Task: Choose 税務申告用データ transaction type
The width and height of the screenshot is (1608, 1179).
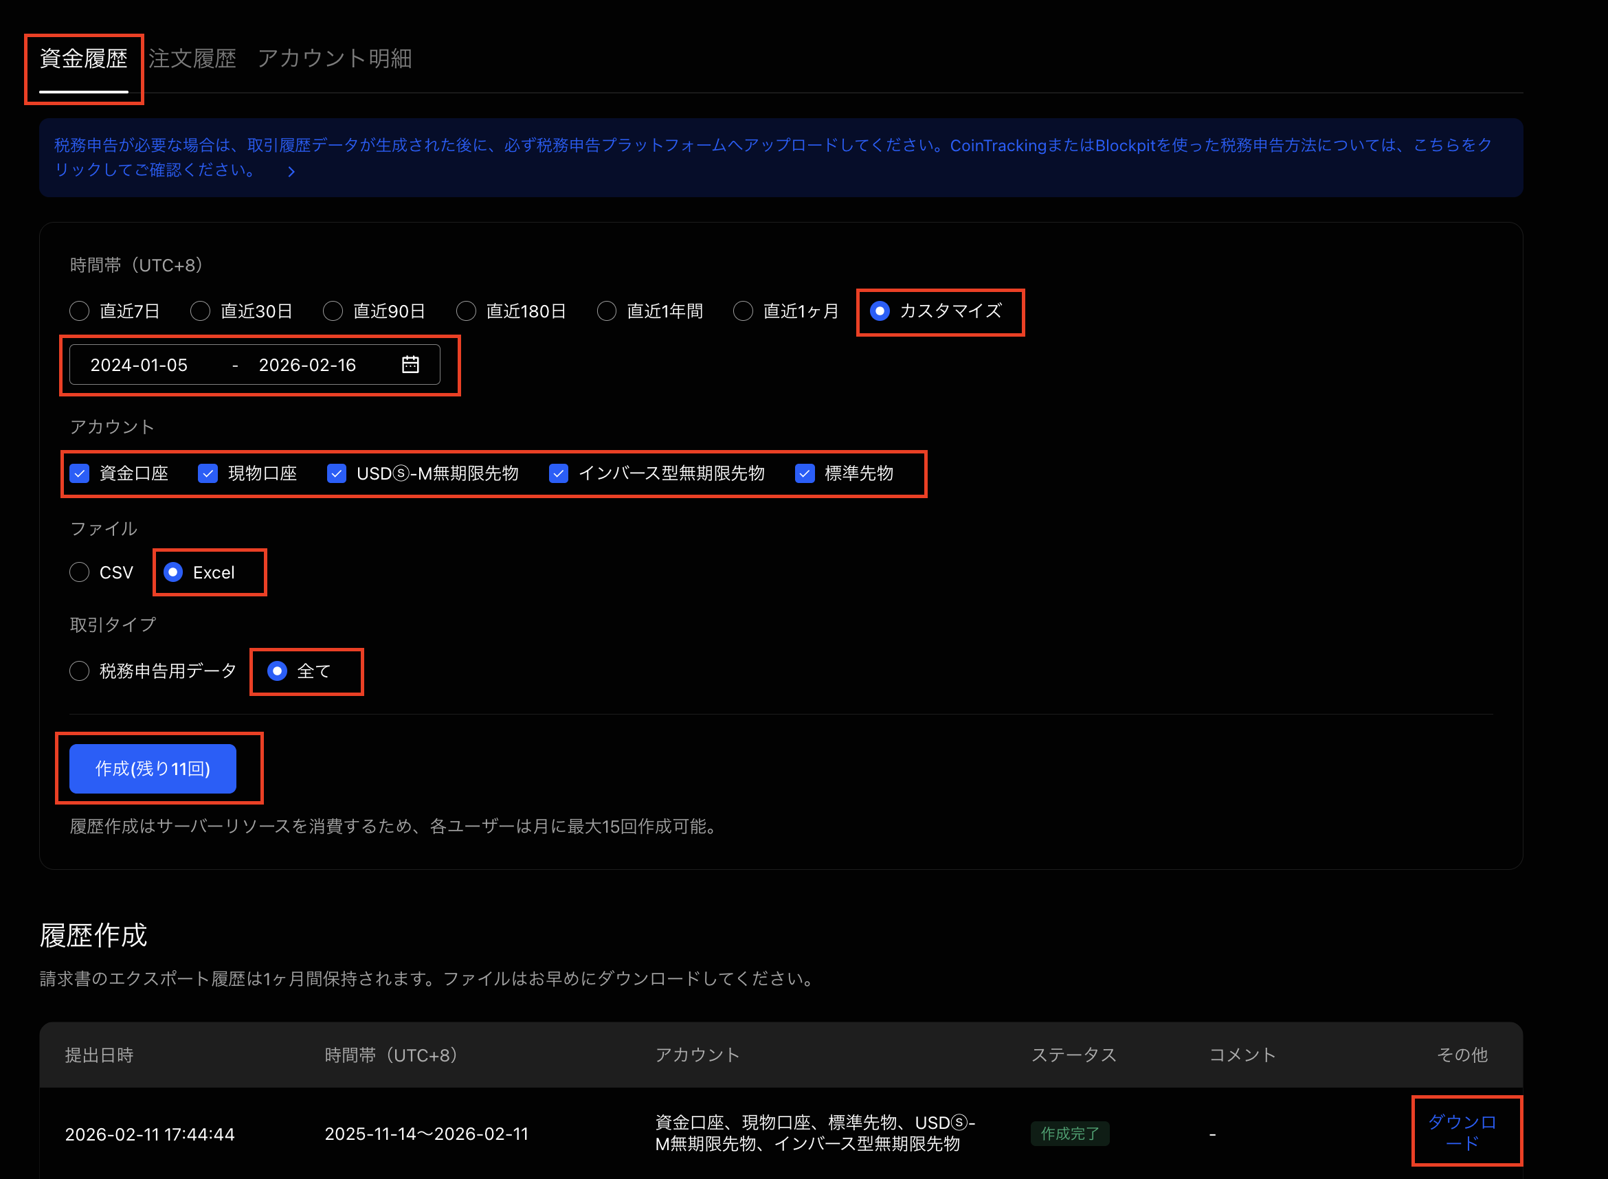Action: [79, 671]
